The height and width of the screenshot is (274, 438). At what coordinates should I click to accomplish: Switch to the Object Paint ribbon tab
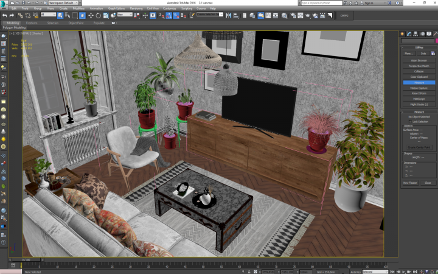(x=76, y=23)
